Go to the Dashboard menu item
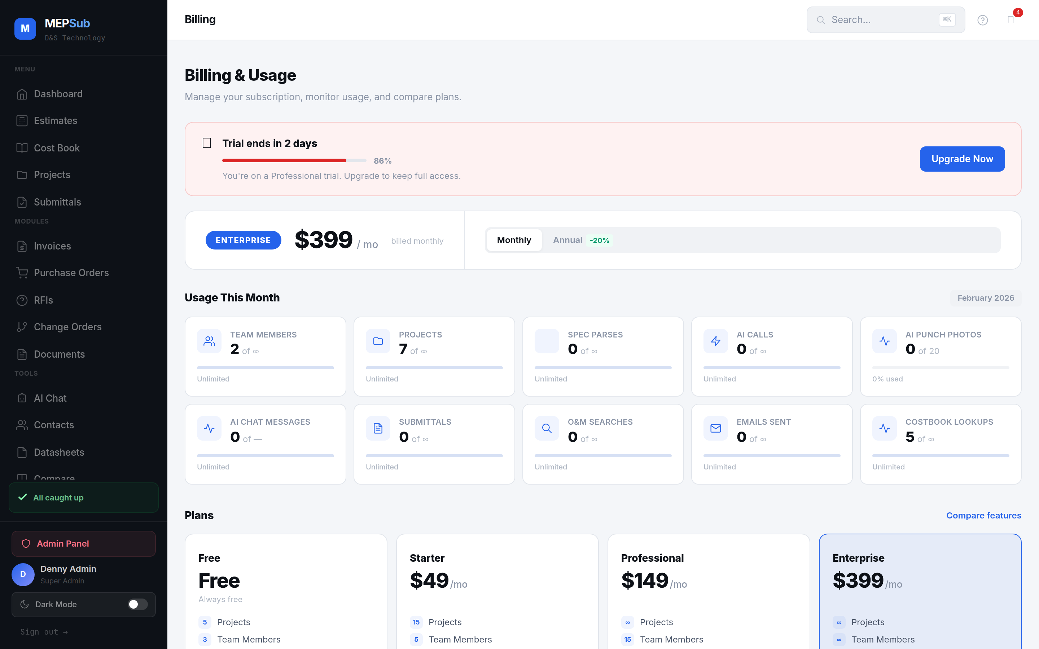1039x649 pixels. click(x=58, y=94)
